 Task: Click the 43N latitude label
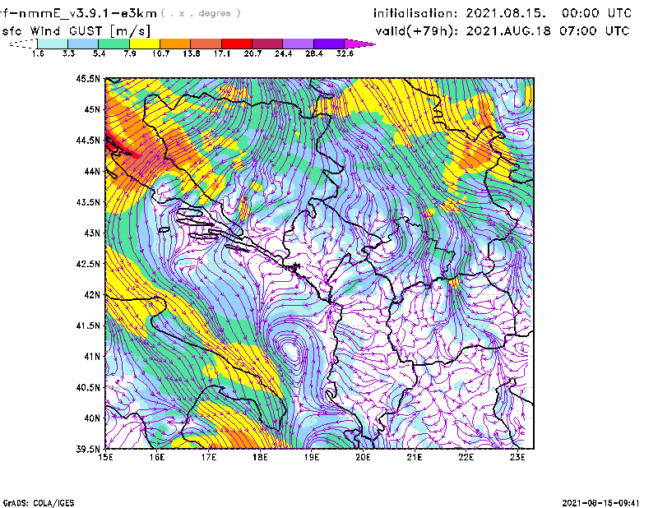tap(92, 233)
